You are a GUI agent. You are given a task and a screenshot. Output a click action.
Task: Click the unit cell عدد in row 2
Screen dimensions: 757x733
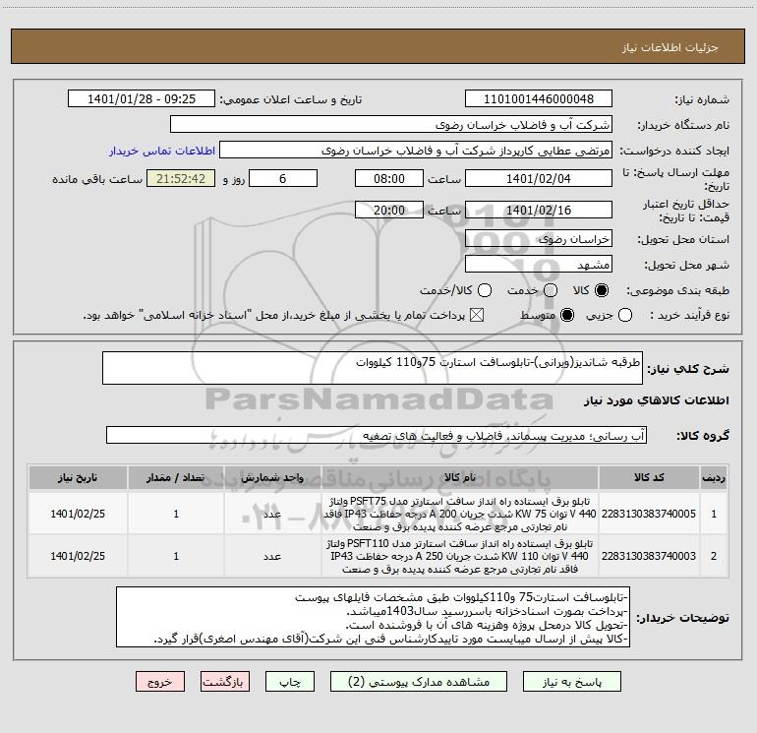(272, 556)
